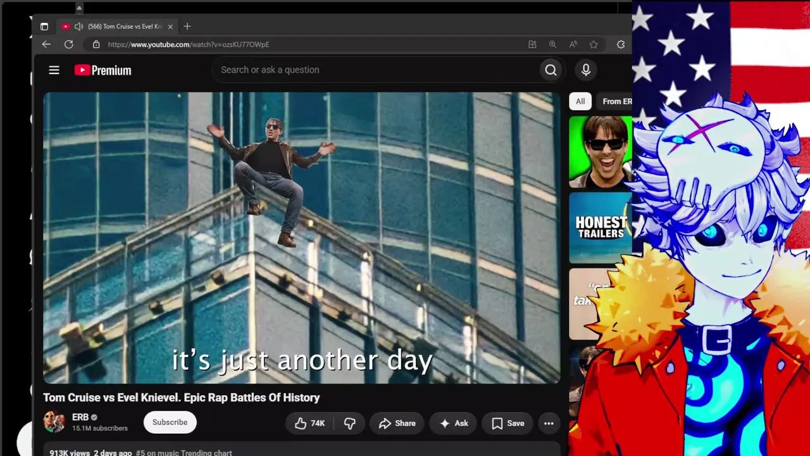Open the Honest Trailers suggested video
The height and width of the screenshot is (456, 810).
[601, 227]
